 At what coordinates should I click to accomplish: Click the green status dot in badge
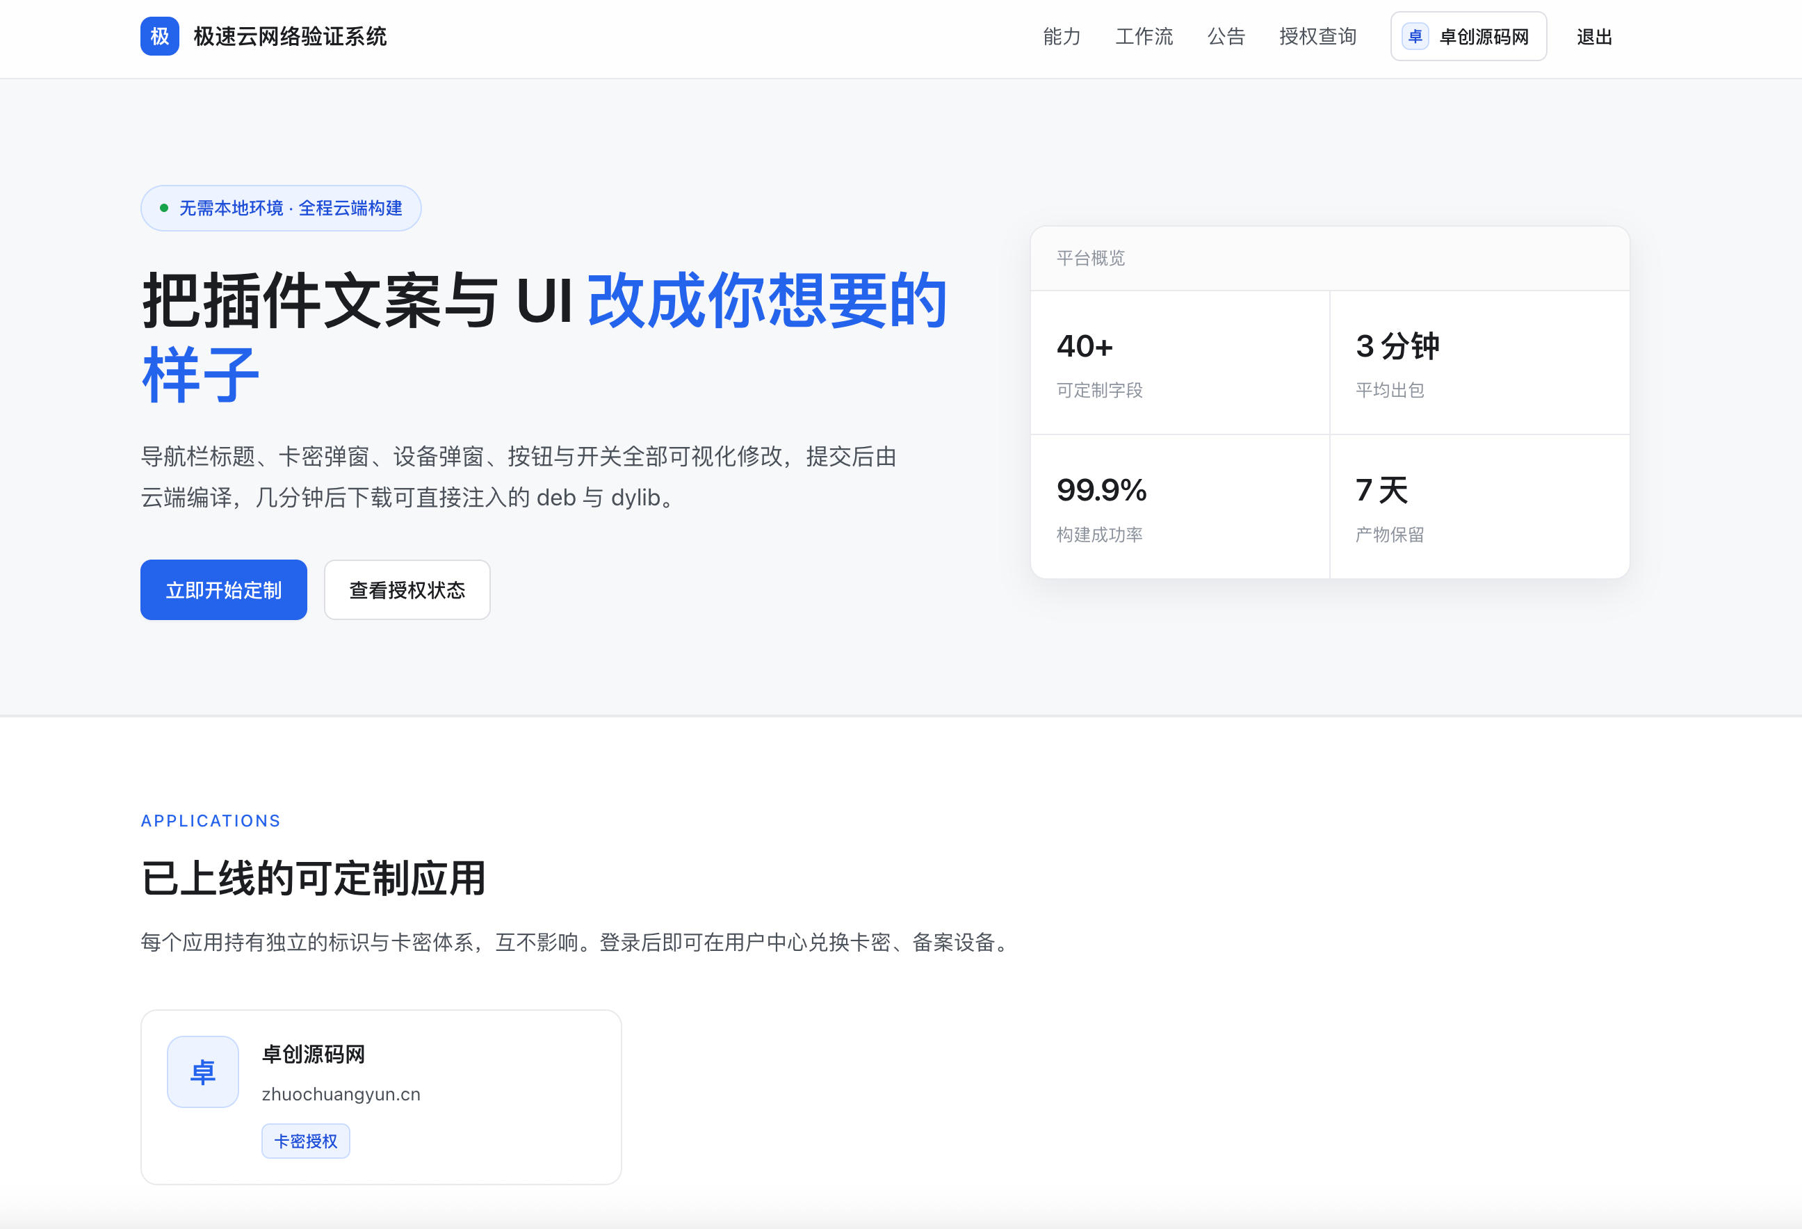[163, 208]
